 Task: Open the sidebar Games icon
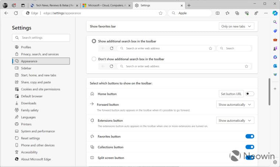[x=275, y=48]
